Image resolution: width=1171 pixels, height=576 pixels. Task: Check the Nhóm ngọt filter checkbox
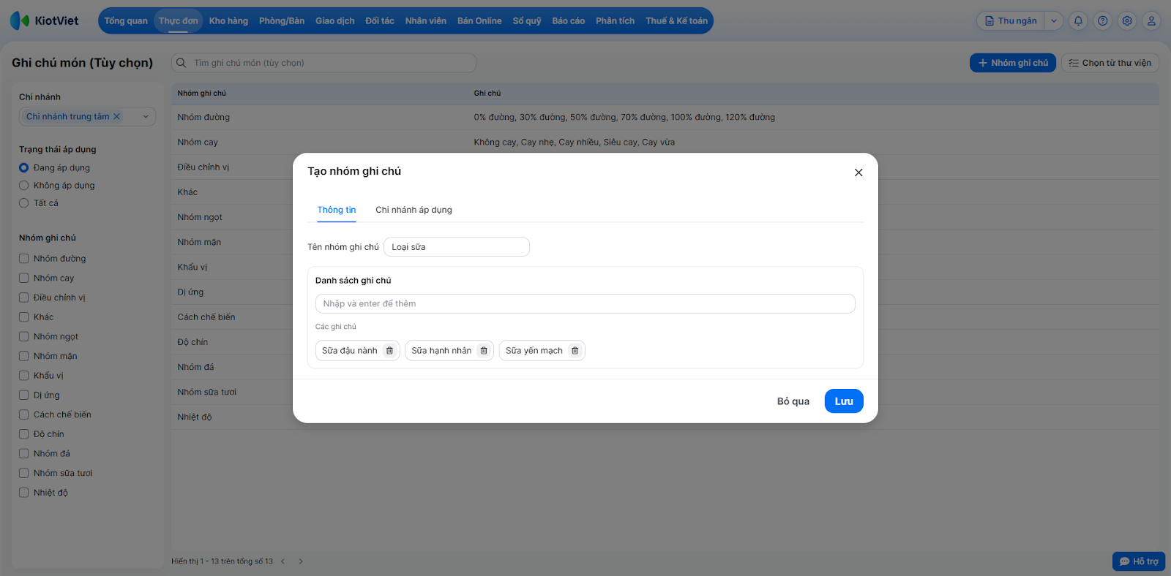coord(24,336)
